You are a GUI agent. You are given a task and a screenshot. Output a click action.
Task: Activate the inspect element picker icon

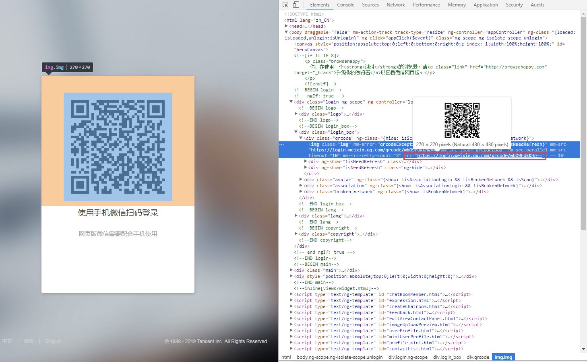point(285,5)
